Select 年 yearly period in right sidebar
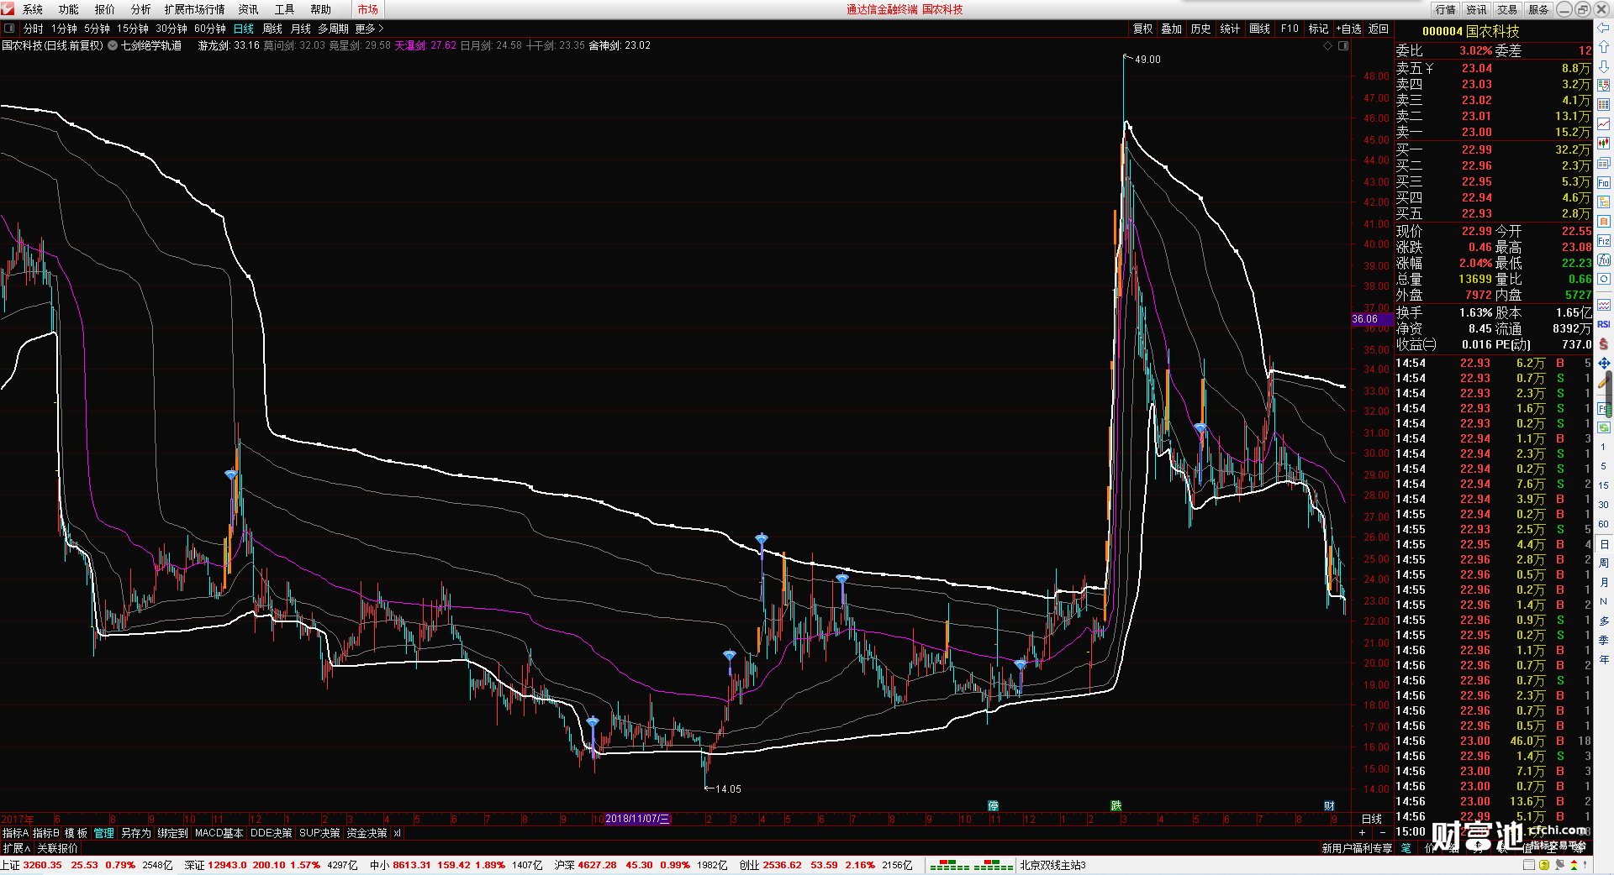This screenshot has width=1614, height=875. pos(1604,659)
